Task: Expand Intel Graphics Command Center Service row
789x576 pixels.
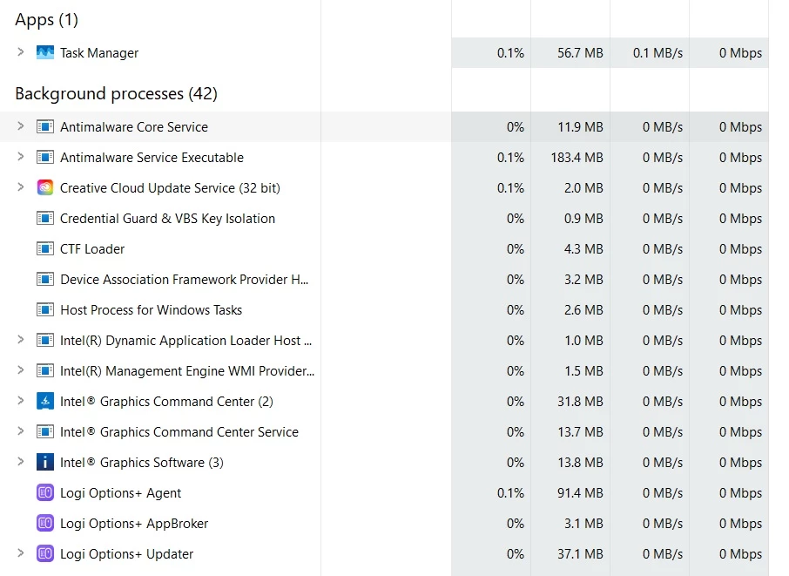Action: [x=21, y=431]
